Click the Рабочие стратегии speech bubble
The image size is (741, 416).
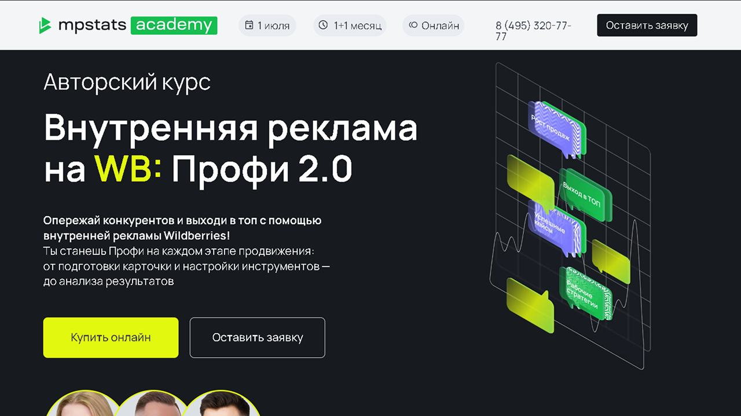point(585,294)
